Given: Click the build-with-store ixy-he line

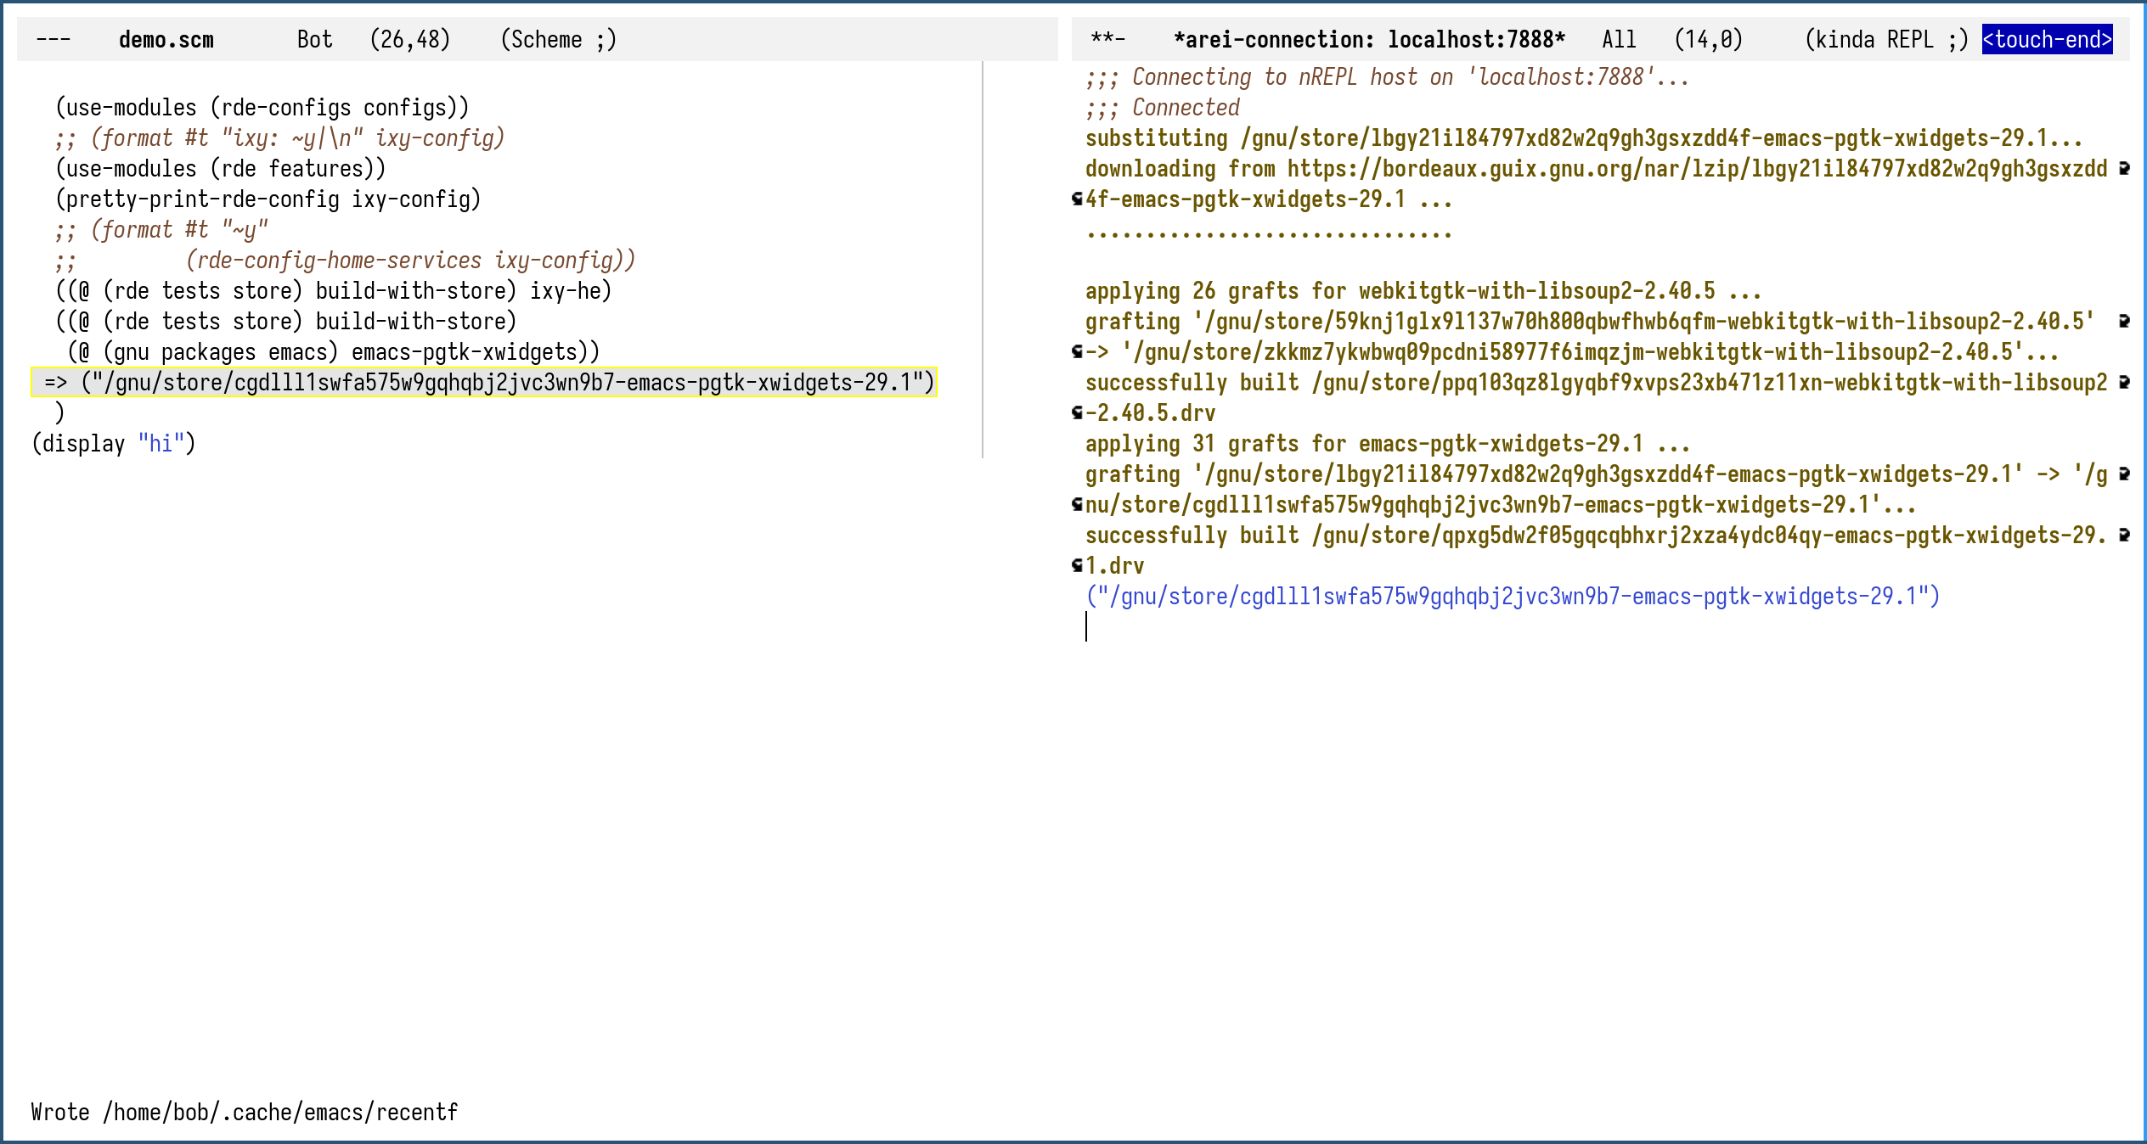Looking at the screenshot, I should [334, 291].
